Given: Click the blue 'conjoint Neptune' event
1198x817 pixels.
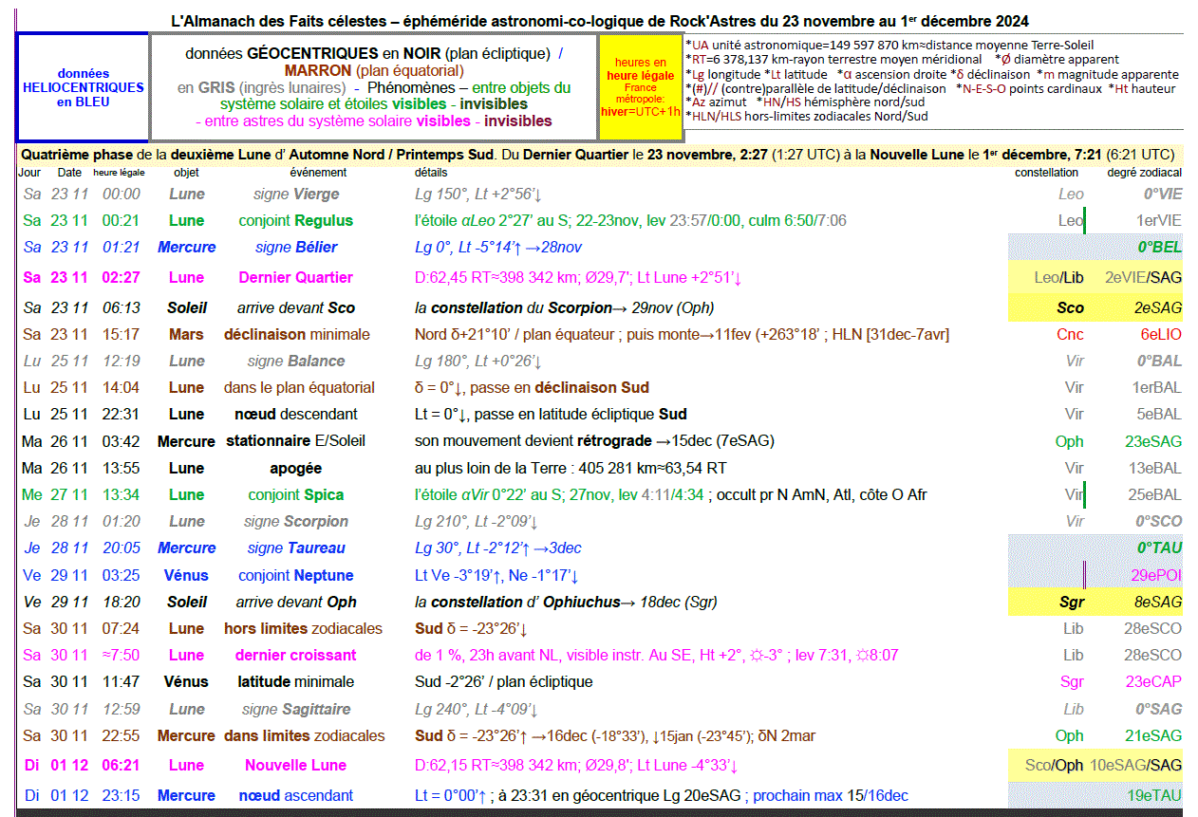Looking at the screenshot, I should click(x=295, y=576).
